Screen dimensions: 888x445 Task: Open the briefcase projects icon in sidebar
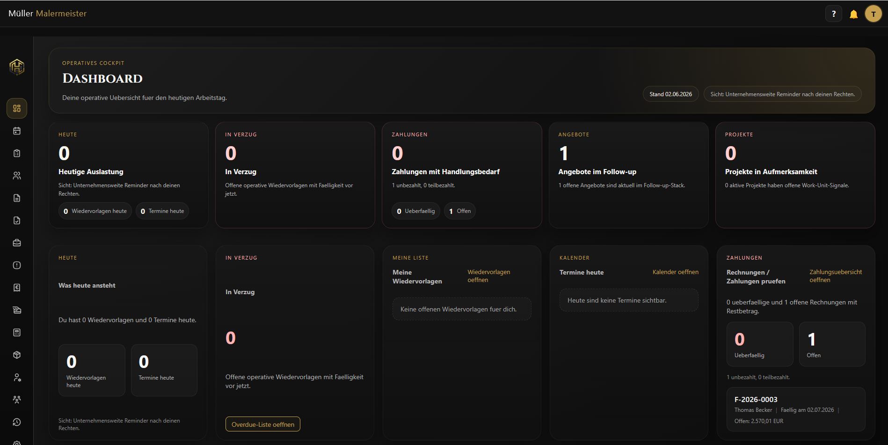[17, 243]
